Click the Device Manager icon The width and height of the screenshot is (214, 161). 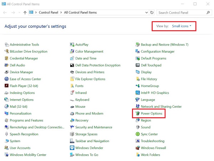coord(6,72)
